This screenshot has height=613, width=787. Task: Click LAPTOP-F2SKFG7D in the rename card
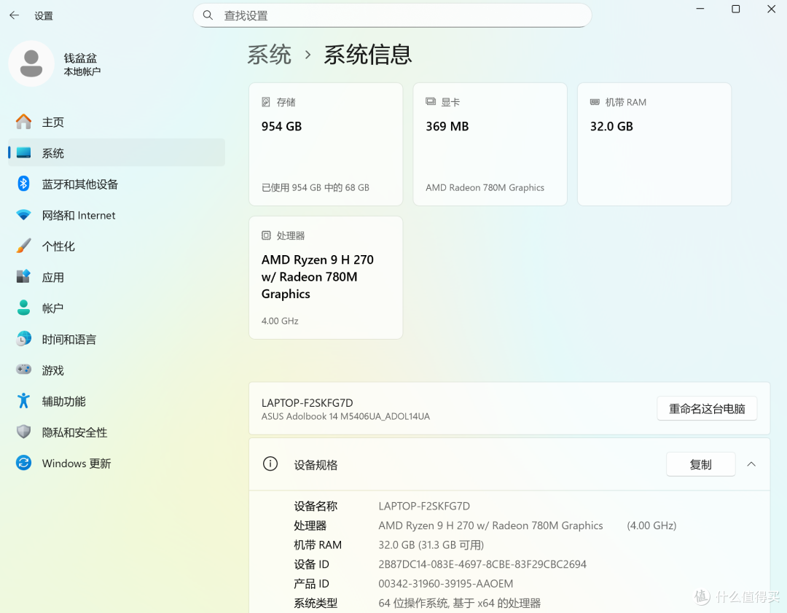tap(308, 402)
